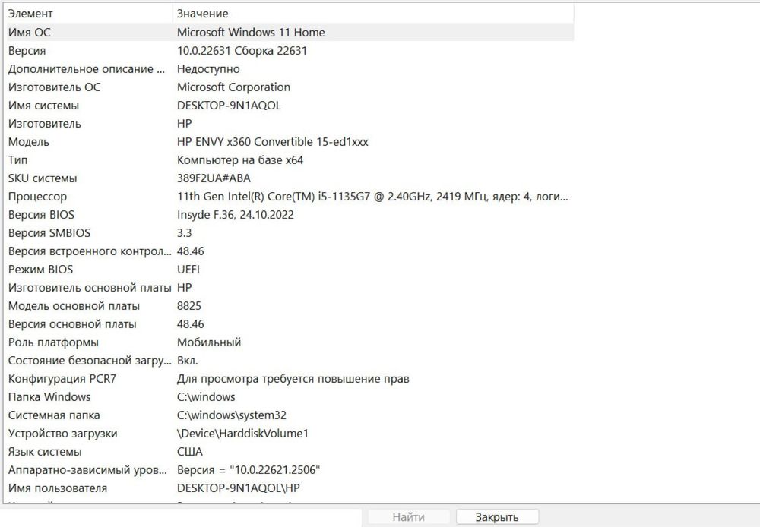Screen dimensions: 760x527
Task: Select Изготовитель ОС row label
Action: [x=54, y=87]
